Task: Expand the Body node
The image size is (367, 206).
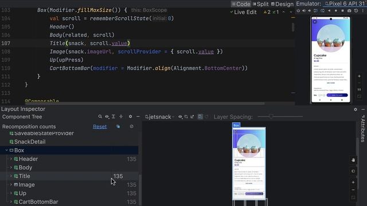Action: pos(11,168)
